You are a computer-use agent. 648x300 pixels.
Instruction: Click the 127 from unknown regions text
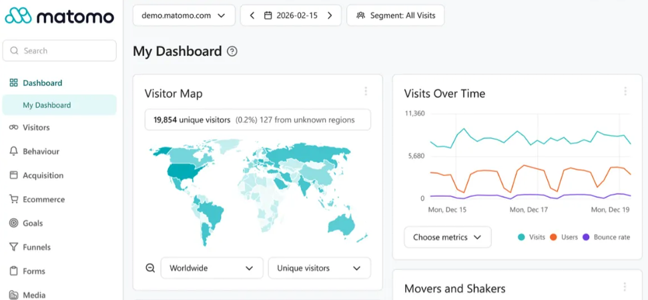pos(307,120)
